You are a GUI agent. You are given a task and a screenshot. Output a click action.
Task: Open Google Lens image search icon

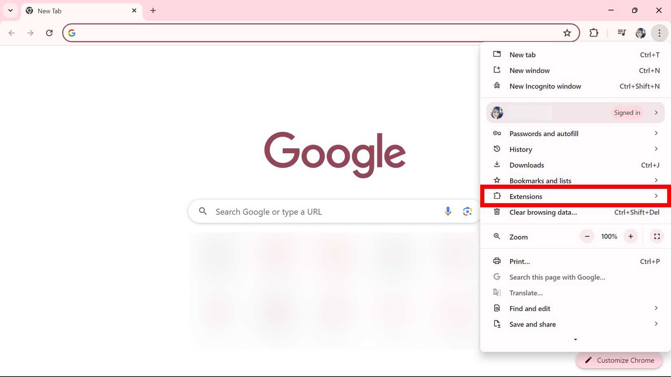click(467, 211)
